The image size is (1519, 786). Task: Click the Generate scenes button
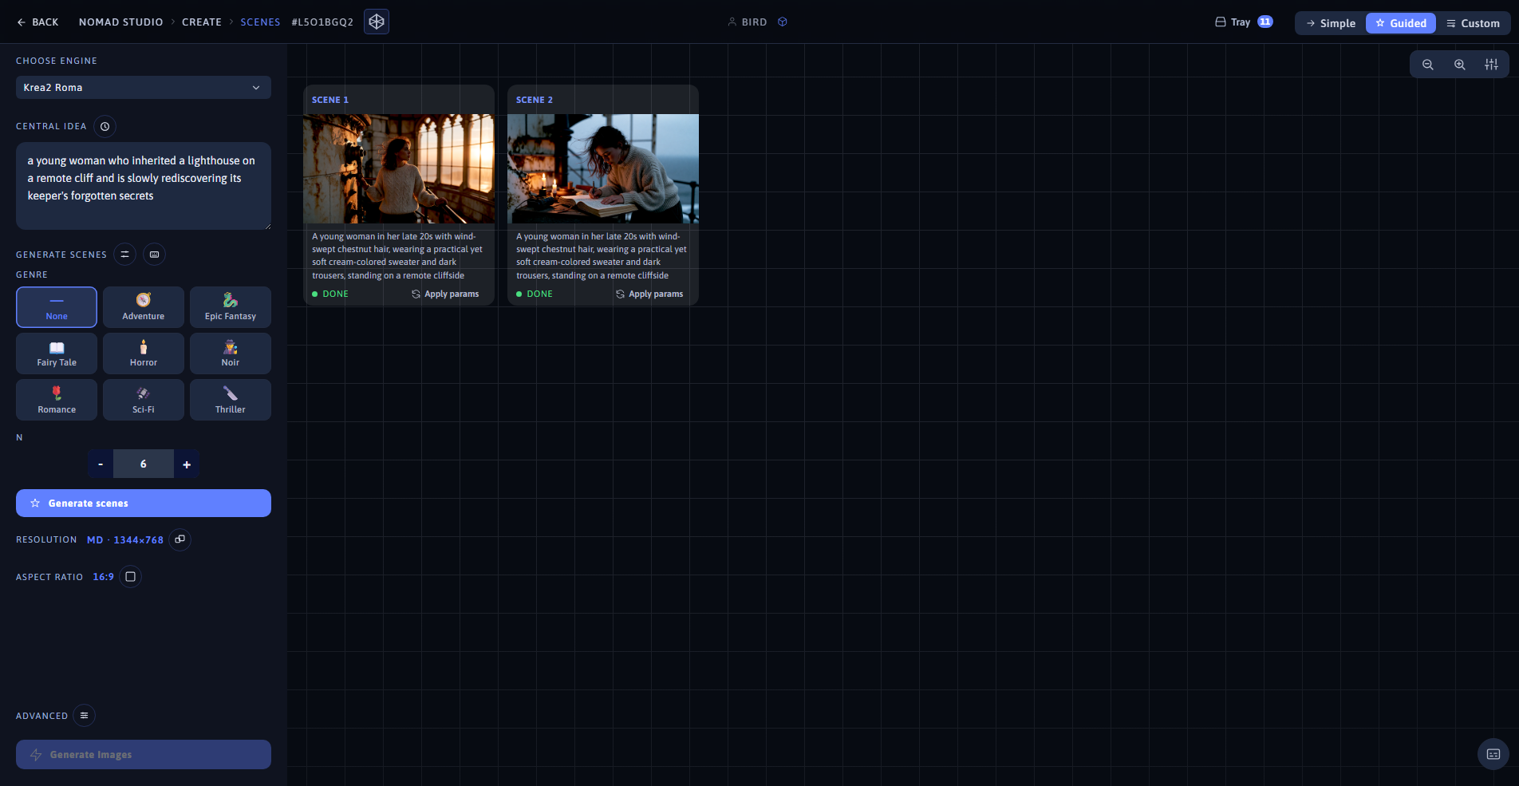[x=144, y=504]
